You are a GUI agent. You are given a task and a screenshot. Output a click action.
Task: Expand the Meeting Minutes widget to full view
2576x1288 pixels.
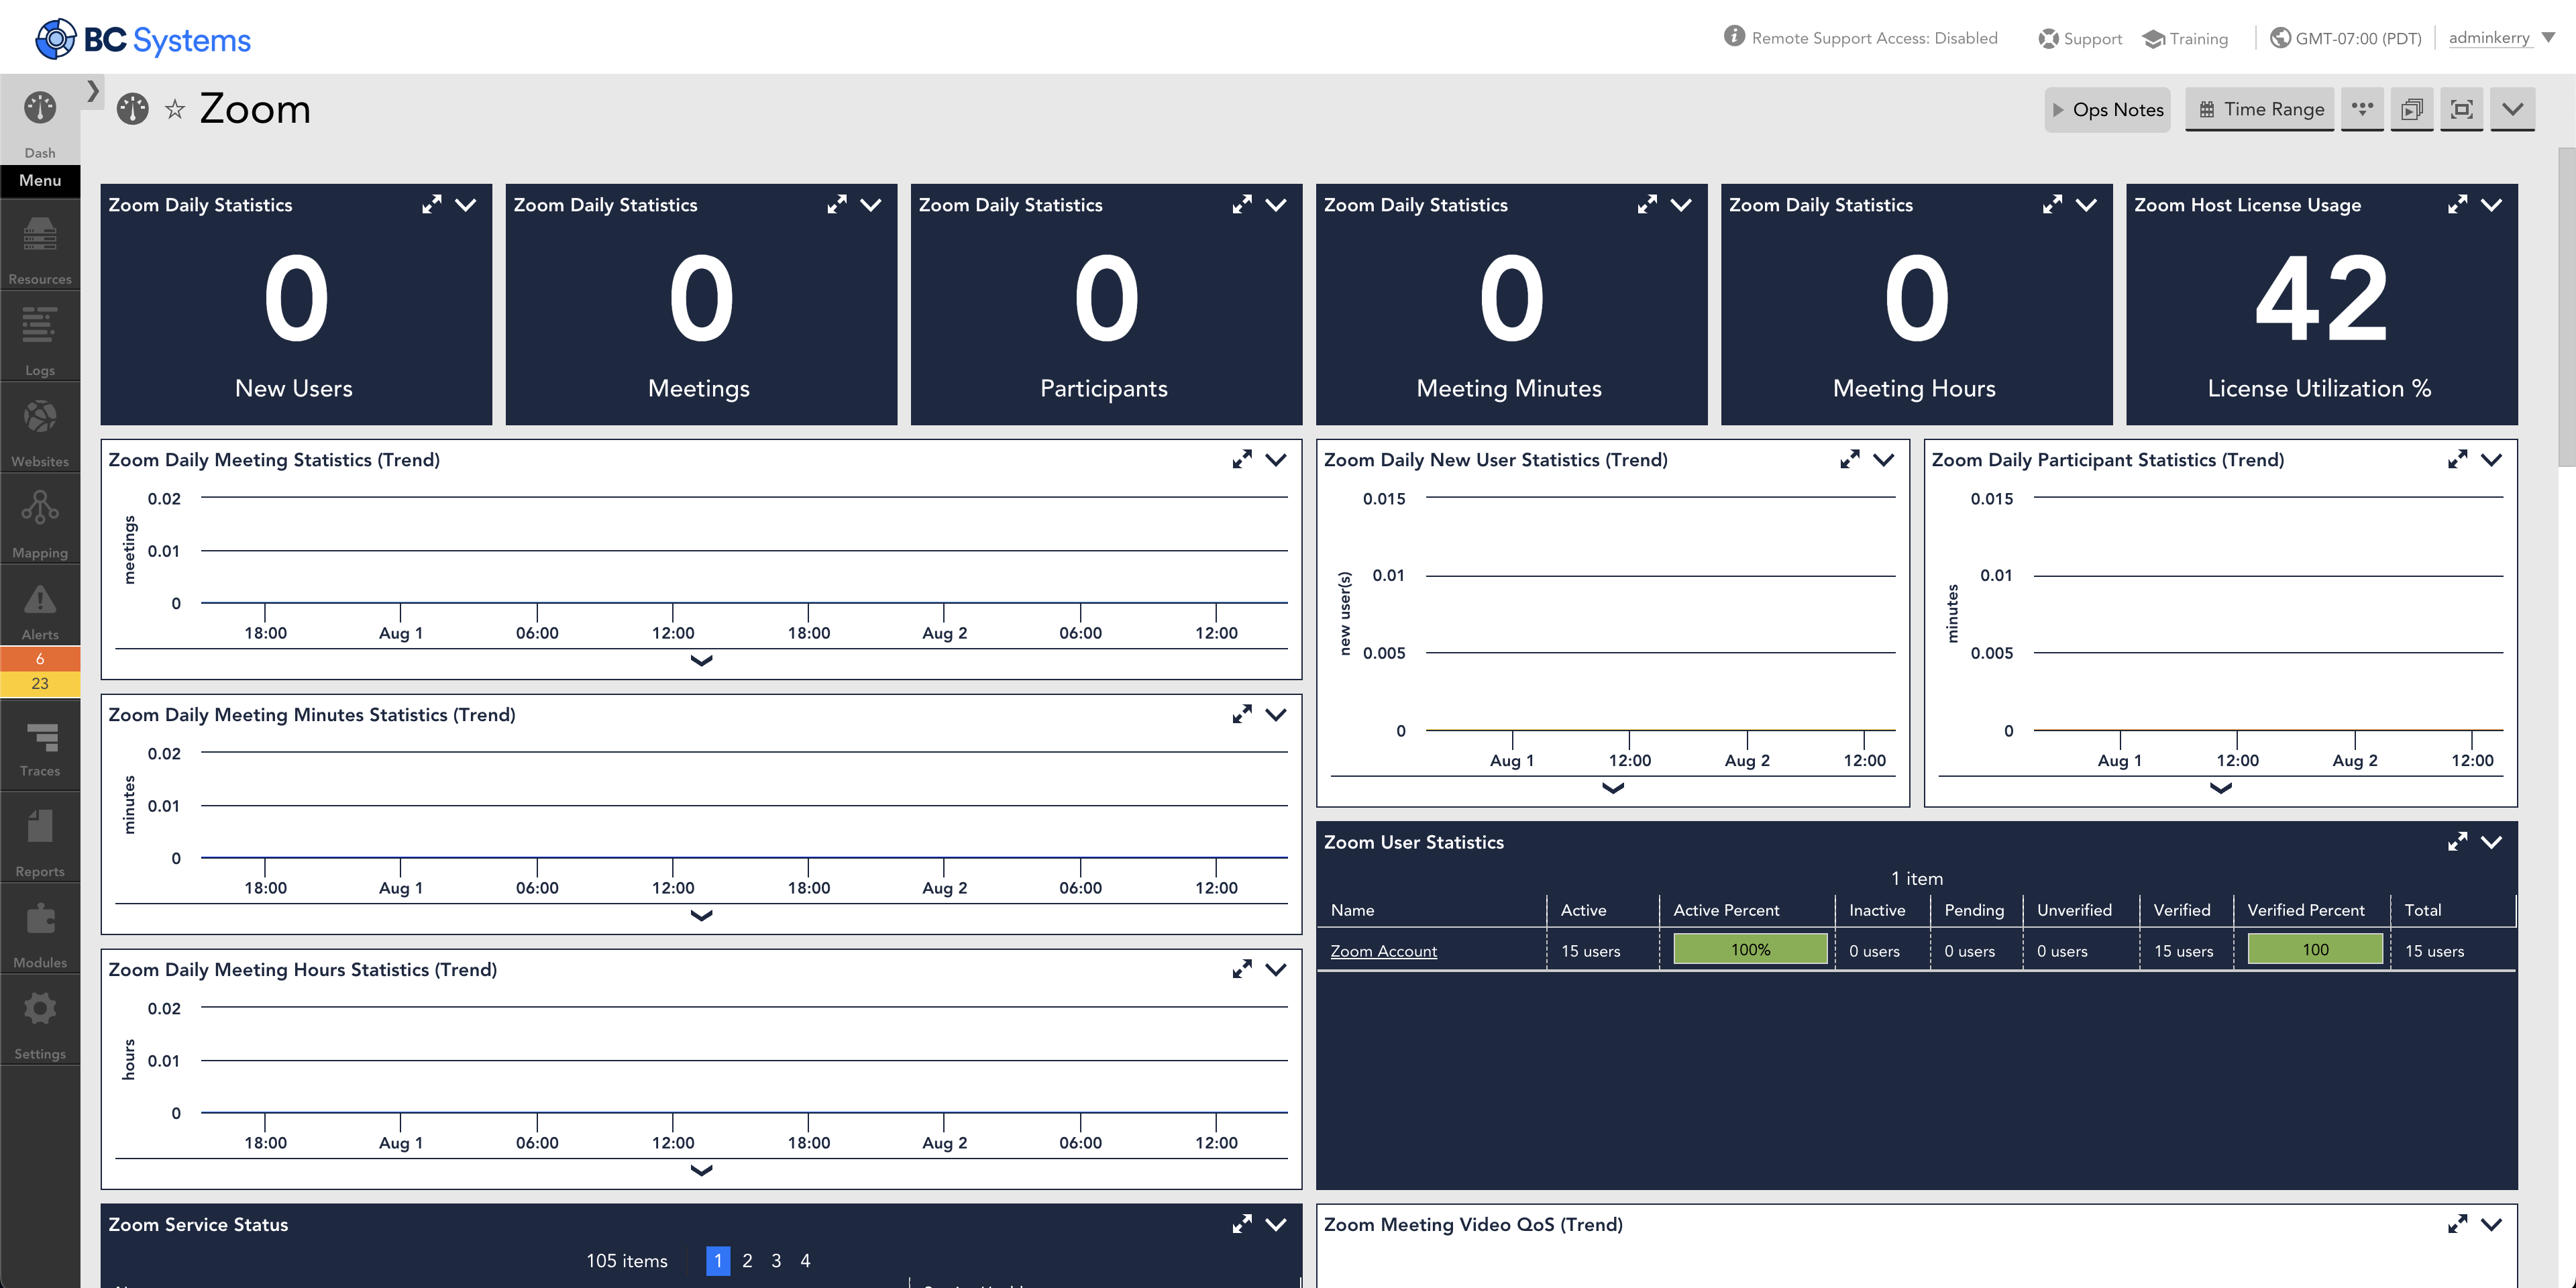point(1646,204)
